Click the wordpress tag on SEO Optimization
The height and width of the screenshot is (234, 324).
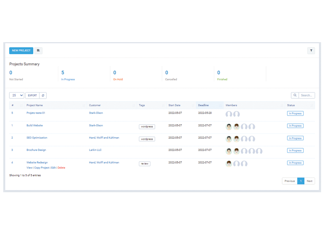pos(147,139)
